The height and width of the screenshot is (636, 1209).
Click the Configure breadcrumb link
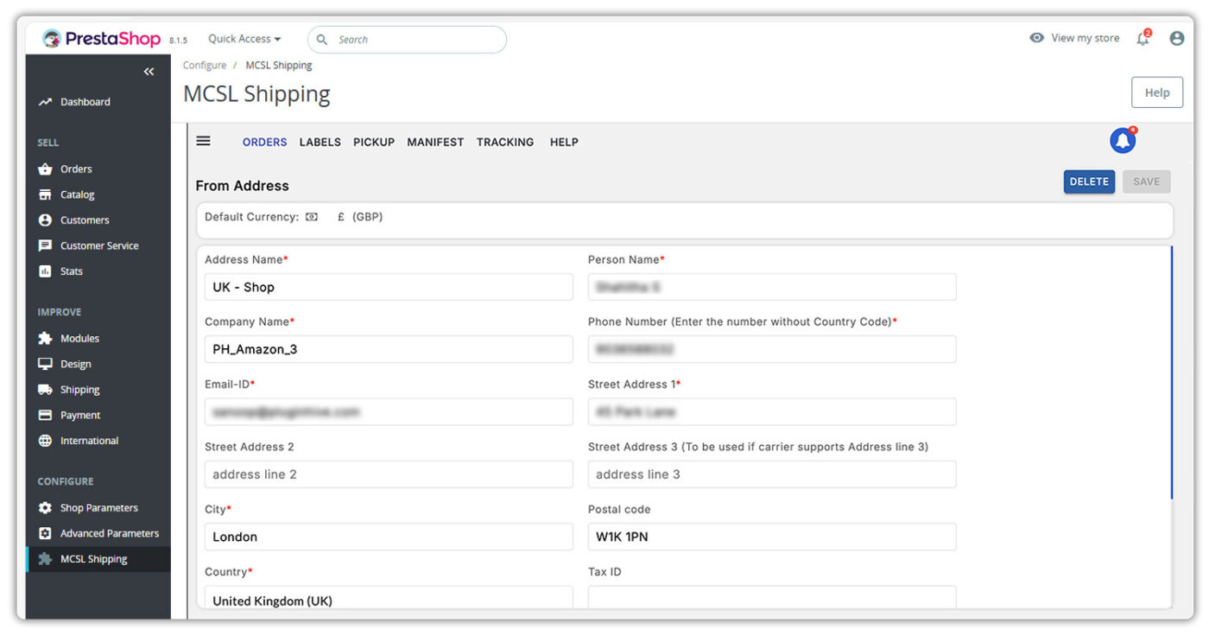(x=205, y=66)
